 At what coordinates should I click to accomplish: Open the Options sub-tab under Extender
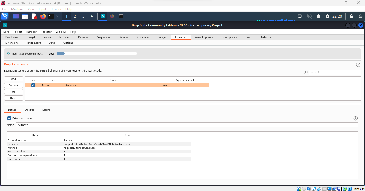click(x=68, y=43)
